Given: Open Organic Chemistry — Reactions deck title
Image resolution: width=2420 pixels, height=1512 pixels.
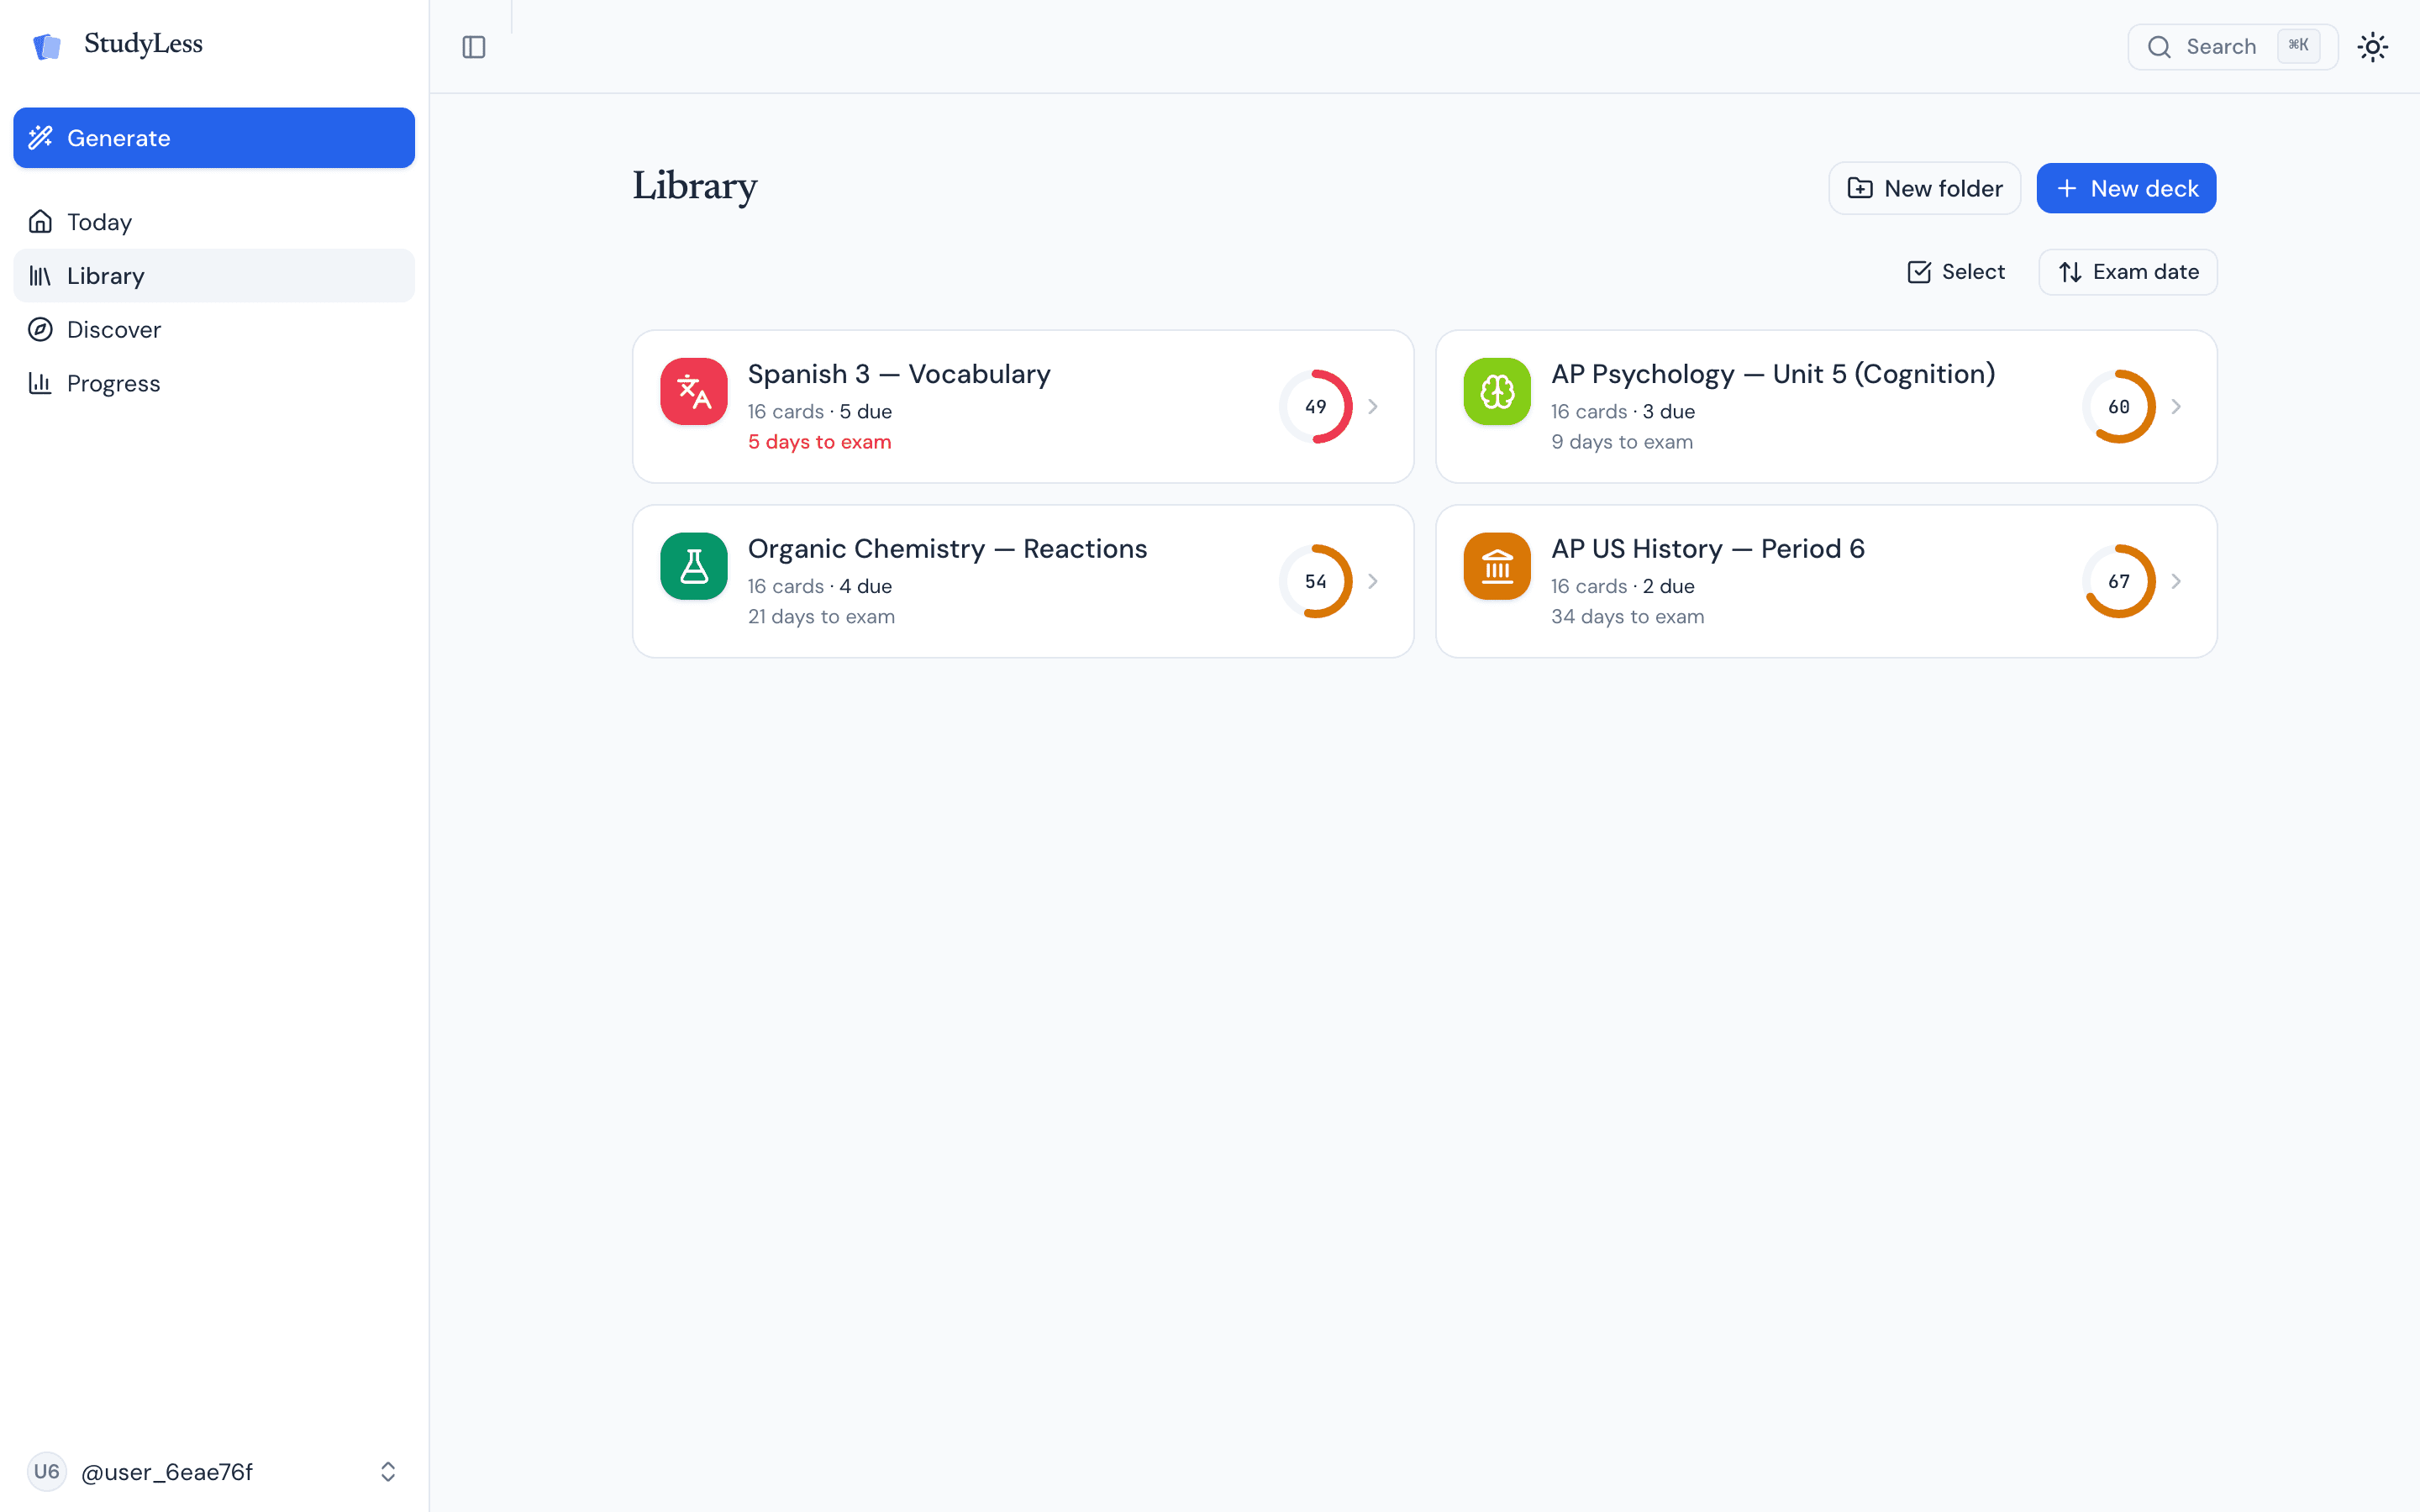Looking at the screenshot, I should point(947,549).
